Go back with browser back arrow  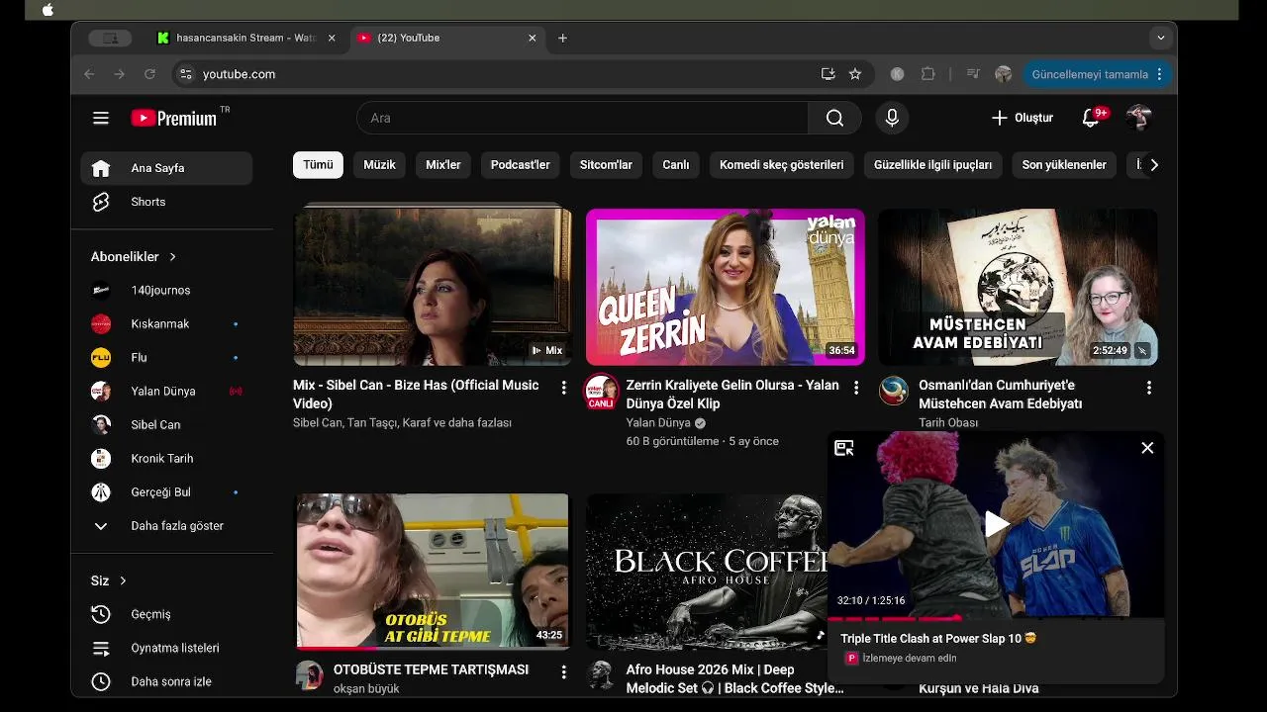[89, 74]
